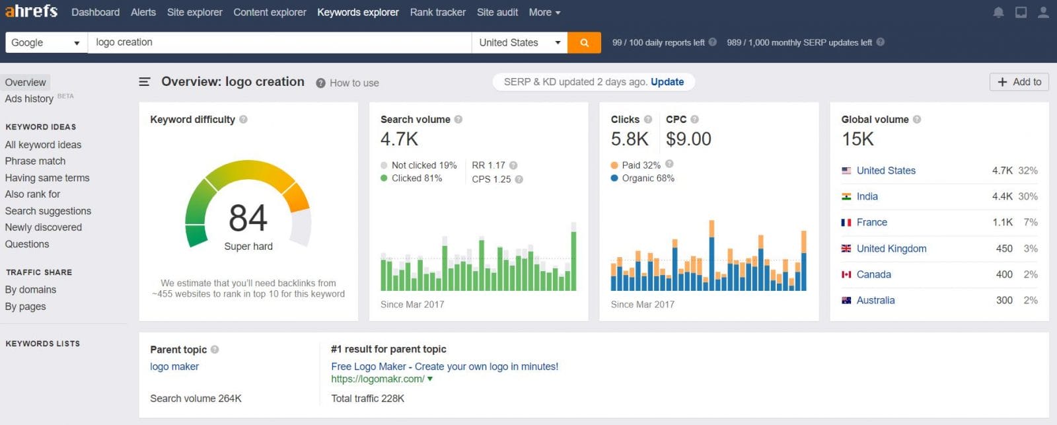This screenshot has width=1057, height=425.
Task: Click the United States flag icon
Action: (x=846, y=171)
